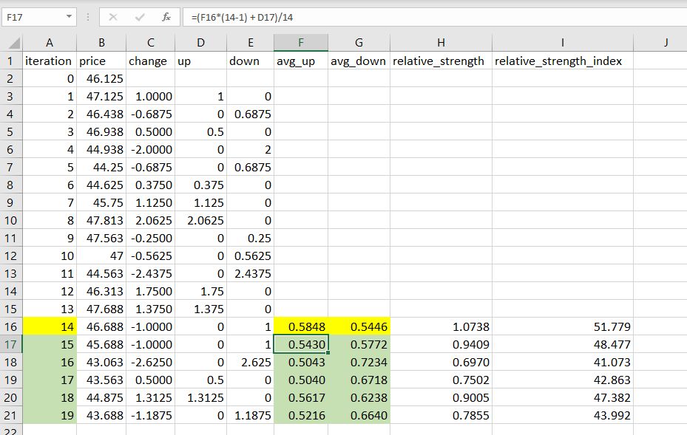This screenshot has width=687, height=435.
Task: Select RSI cell 51.779
Action: (x=563, y=326)
